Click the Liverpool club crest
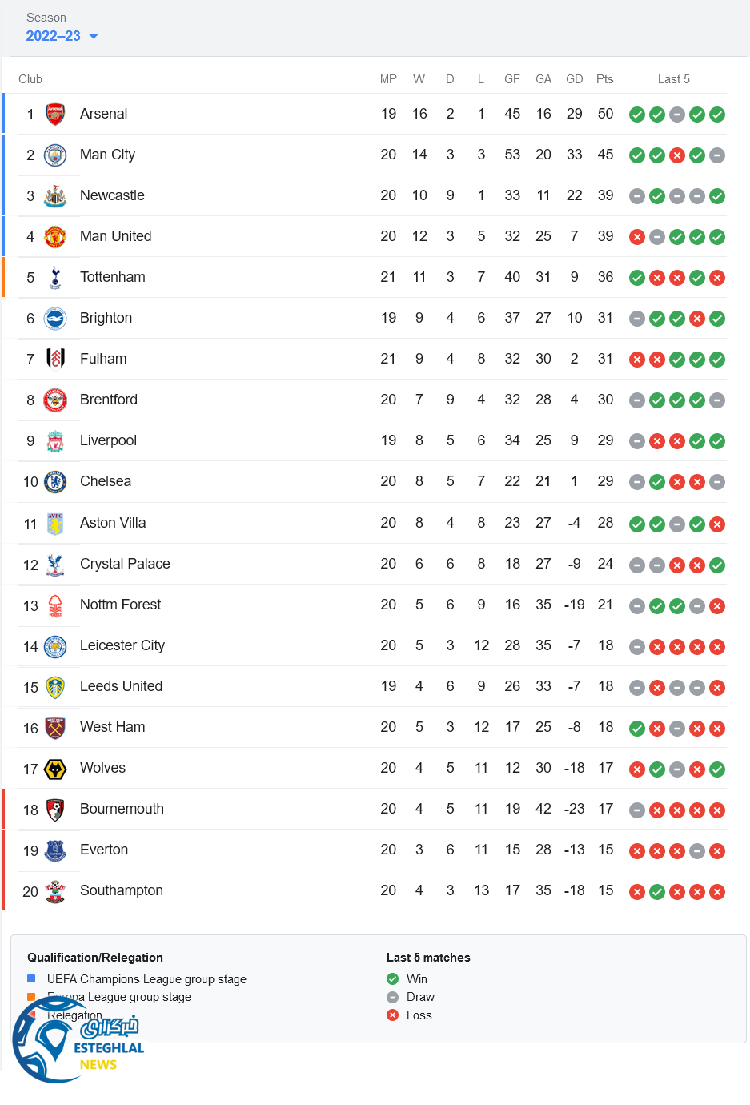 (x=55, y=440)
